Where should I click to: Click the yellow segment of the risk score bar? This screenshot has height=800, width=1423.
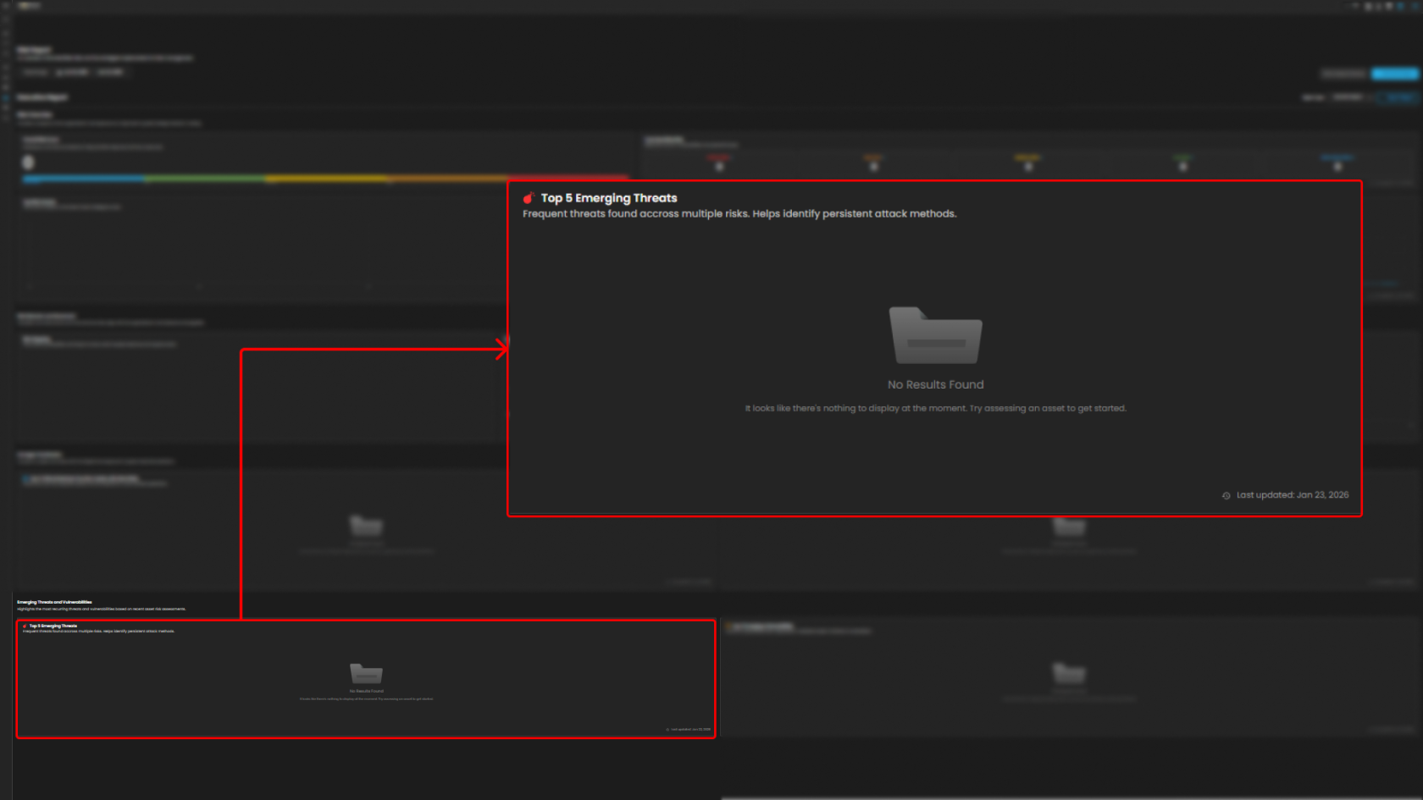tap(327, 179)
